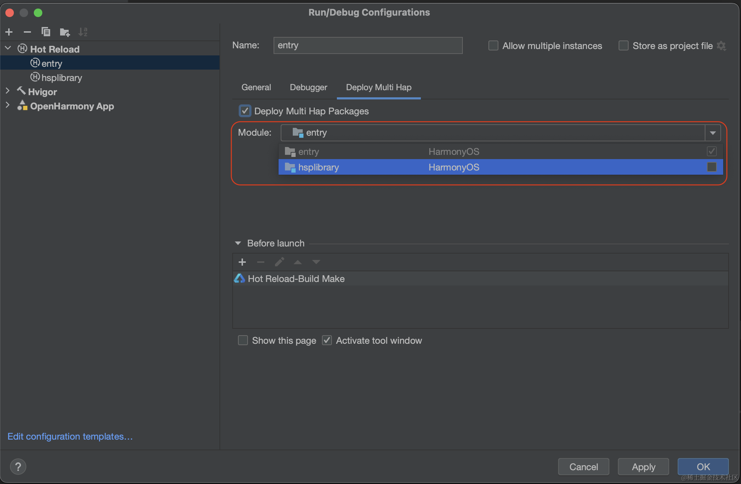Toggle the Show this page checkbox
Viewport: 741px width, 484px height.
pyautogui.click(x=243, y=340)
